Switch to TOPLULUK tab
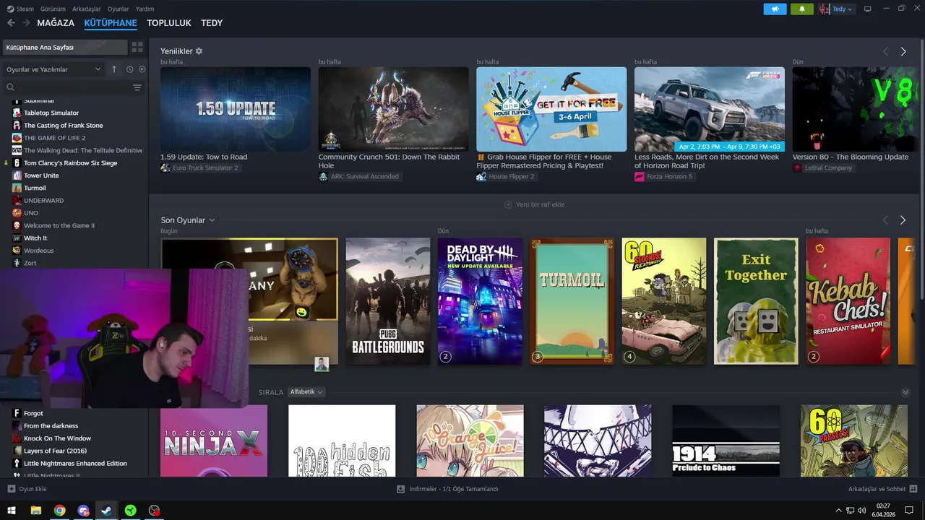Image resolution: width=925 pixels, height=520 pixels. tap(169, 23)
